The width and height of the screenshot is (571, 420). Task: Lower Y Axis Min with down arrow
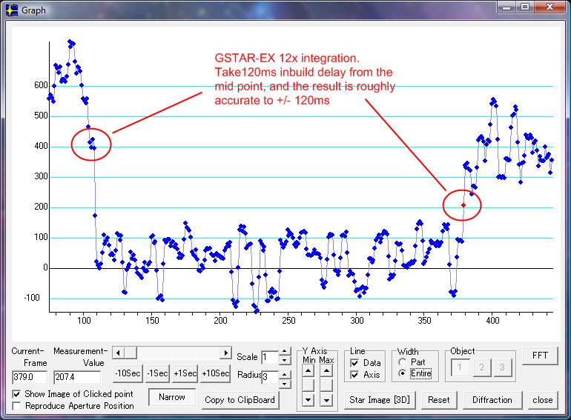[308, 400]
